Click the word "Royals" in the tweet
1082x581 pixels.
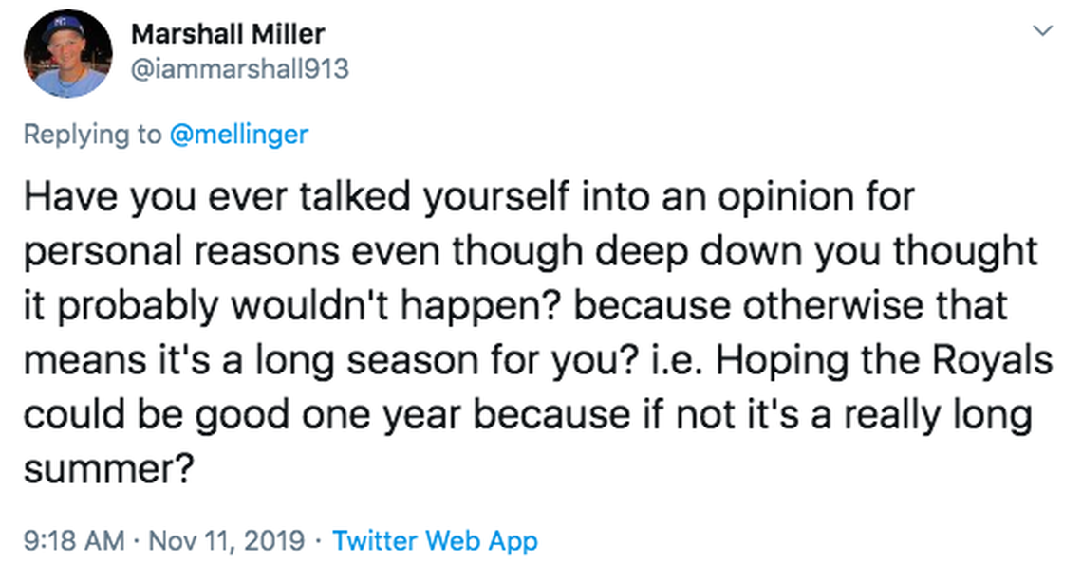tap(993, 363)
